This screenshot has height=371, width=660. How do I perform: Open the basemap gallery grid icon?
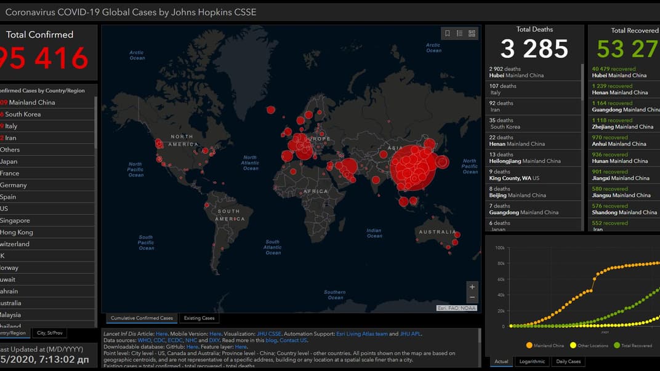click(472, 33)
